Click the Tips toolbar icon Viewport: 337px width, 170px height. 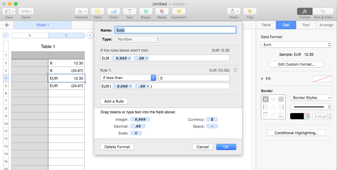[x=250, y=11]
